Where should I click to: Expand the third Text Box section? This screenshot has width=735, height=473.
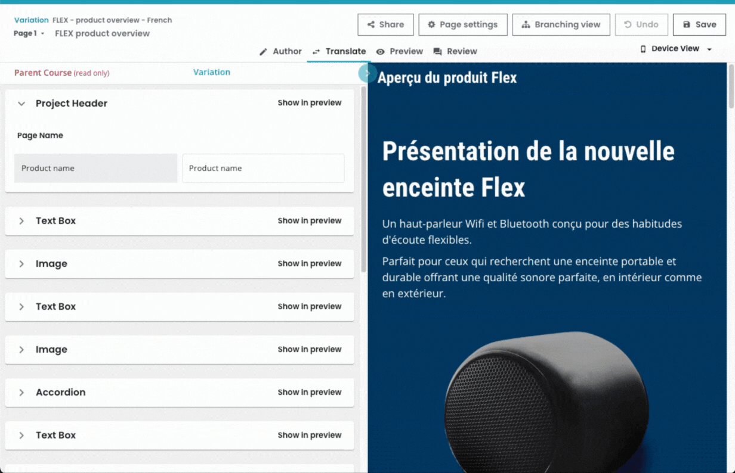[21, 435]
